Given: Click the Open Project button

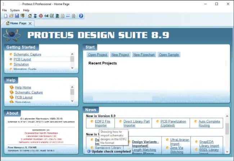Looking at the screenshot, I should 98,55.
